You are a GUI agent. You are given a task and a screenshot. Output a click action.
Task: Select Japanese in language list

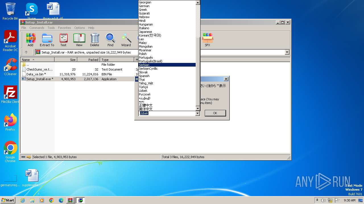167,32
